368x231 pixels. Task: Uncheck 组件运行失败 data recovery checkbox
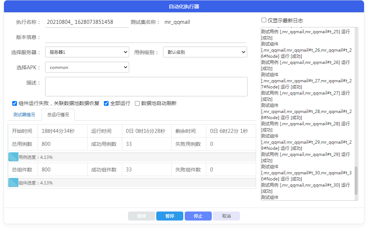pyautogui.click(x=15, y=103)
